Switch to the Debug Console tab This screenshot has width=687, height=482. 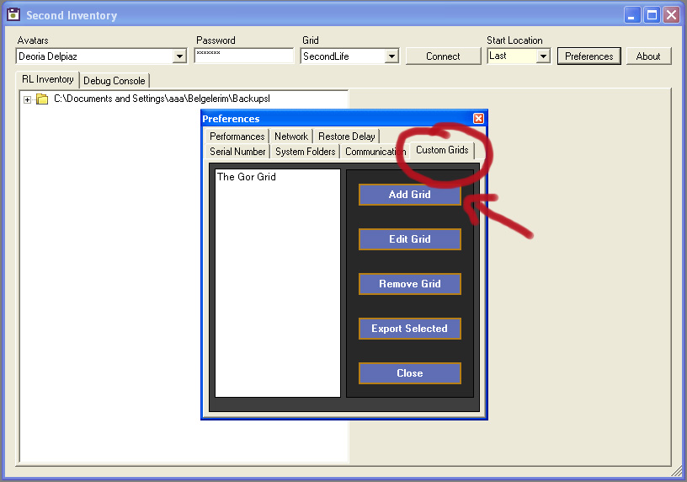tap(114, 81)
